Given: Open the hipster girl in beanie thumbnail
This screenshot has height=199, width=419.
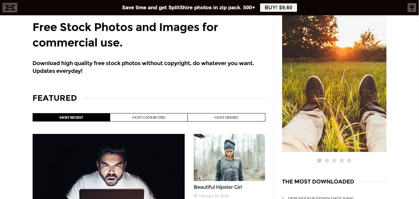Looking at the screenshot, I should click(x=229, y=157).
